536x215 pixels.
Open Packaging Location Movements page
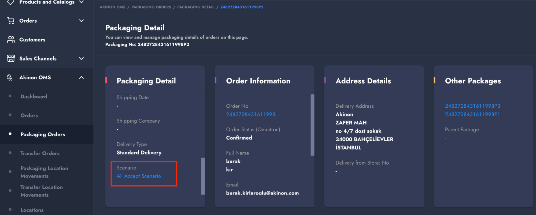pos(44,172)
